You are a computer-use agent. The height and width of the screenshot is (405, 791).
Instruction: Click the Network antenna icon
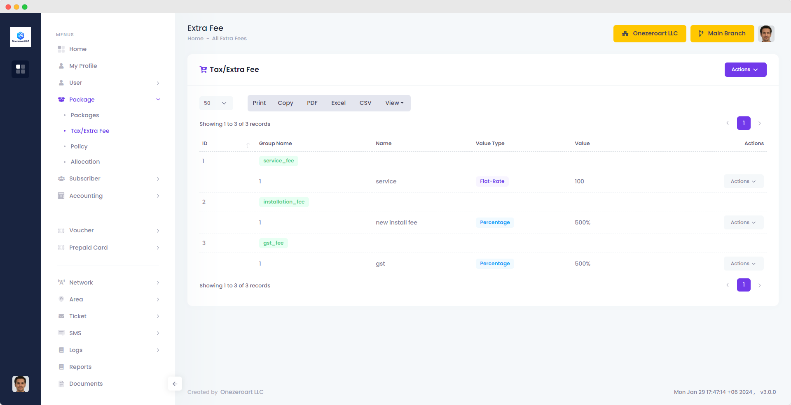pyautogui.click(x=61, y=282)
